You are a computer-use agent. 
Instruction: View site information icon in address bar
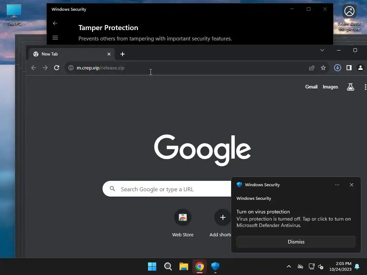click(71, 68)
